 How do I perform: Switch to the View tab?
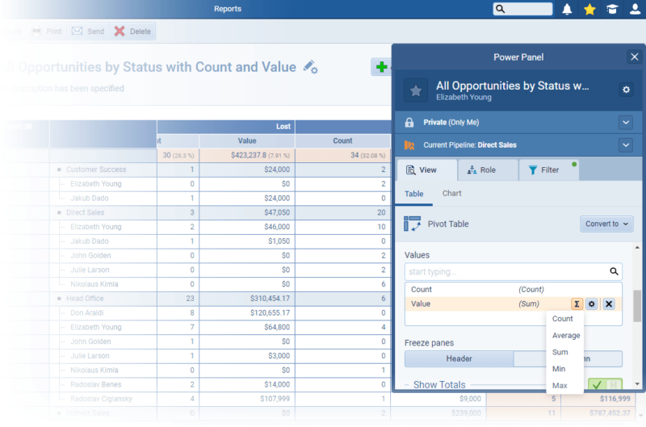426,170
